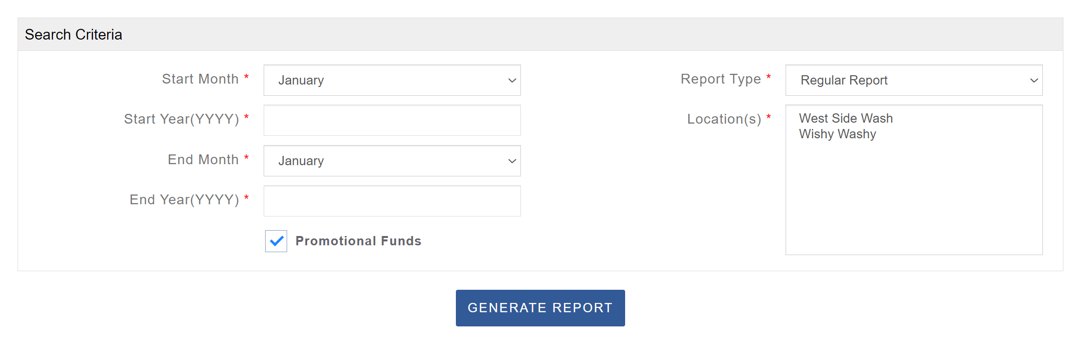The image size is (1081, 344).
Task: Click the chevron arrow on End Month
Action: [512, 161]
